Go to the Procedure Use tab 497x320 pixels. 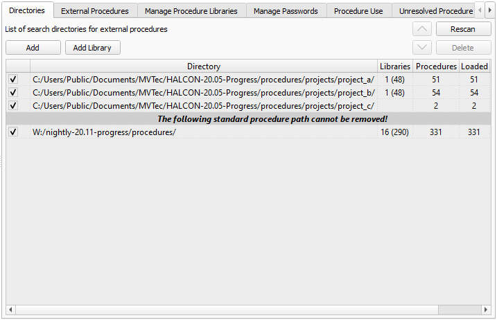pos(358,11)
